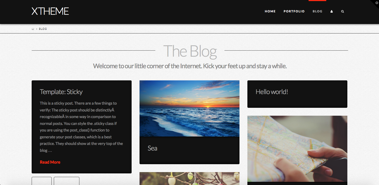Open the Template: Sticky post title
The width and height of the screenshot is (379, 185).
(x=61, y=92)
